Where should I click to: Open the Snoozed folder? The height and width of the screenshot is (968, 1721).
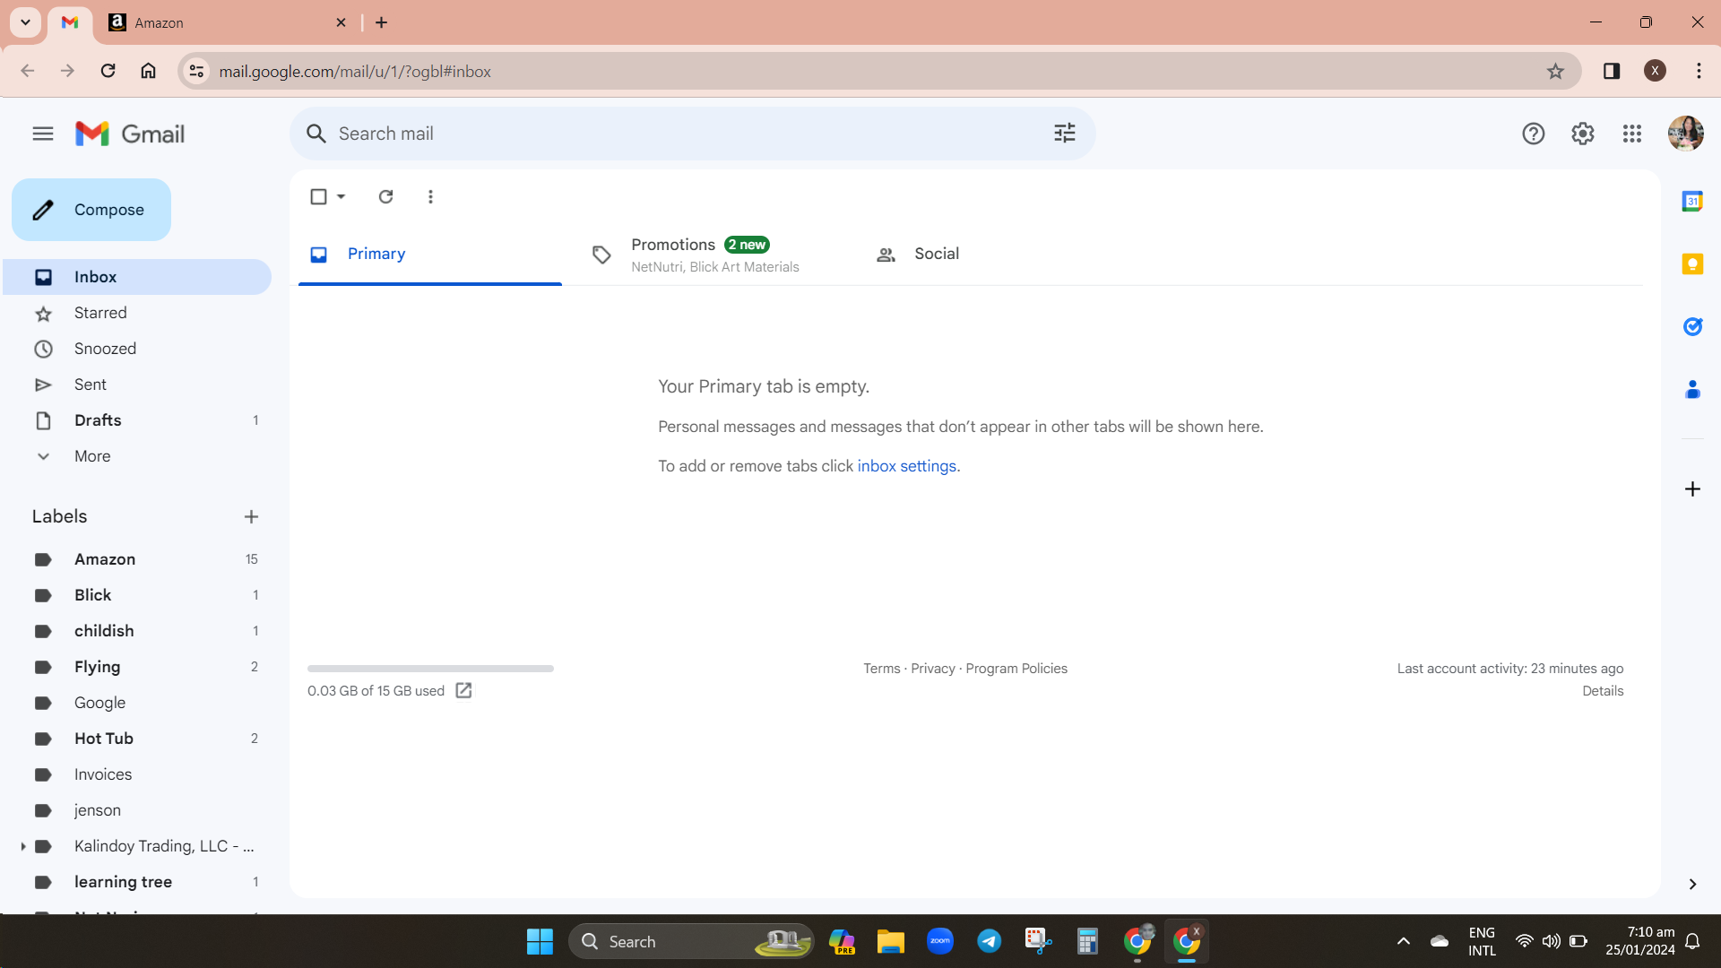click(x=136, y=349)
